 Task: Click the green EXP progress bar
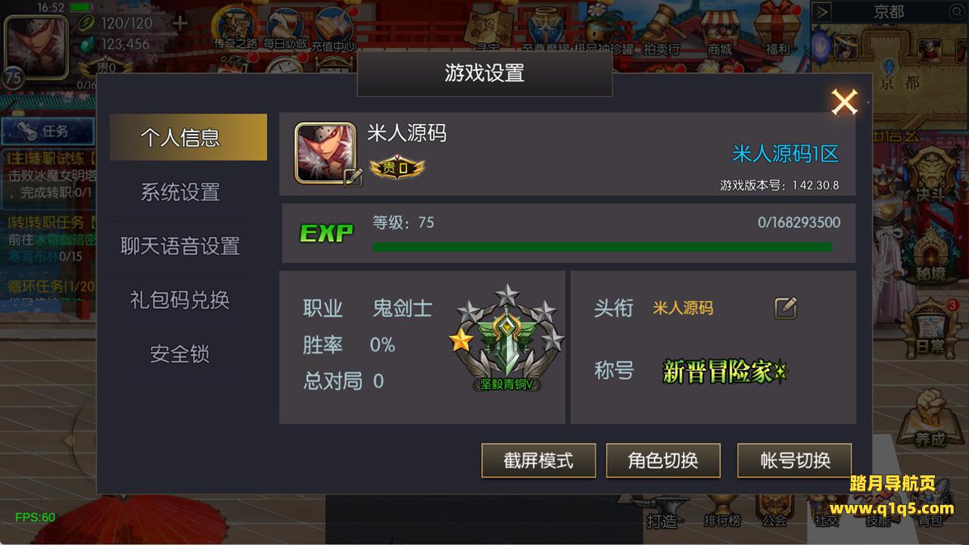(602, 247)
